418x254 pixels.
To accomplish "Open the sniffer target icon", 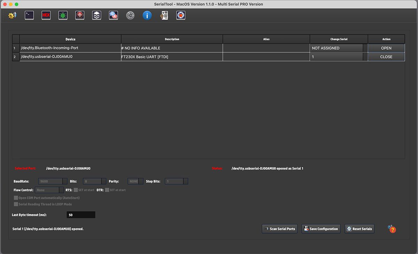I will pyautogui.click(x=79, y=15).
